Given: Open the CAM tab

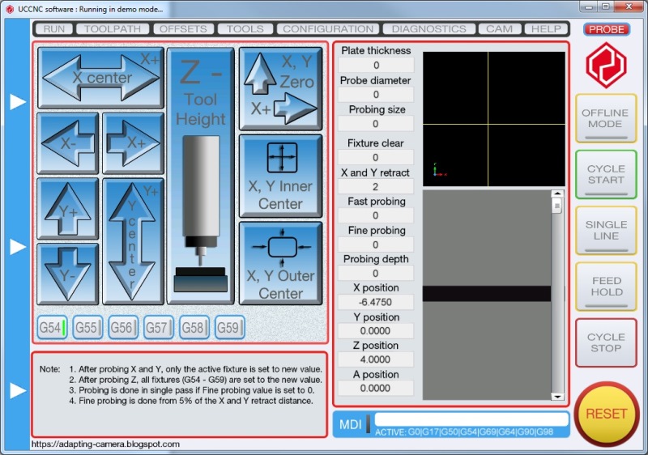Looking at the screenshot, I should point(499,29).
